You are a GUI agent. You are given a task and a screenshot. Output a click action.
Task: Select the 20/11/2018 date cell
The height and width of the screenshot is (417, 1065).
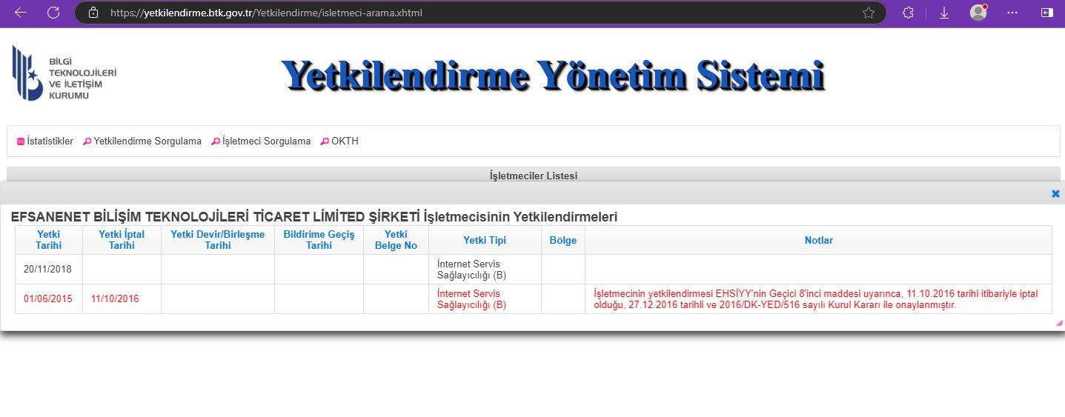point(48,270)
